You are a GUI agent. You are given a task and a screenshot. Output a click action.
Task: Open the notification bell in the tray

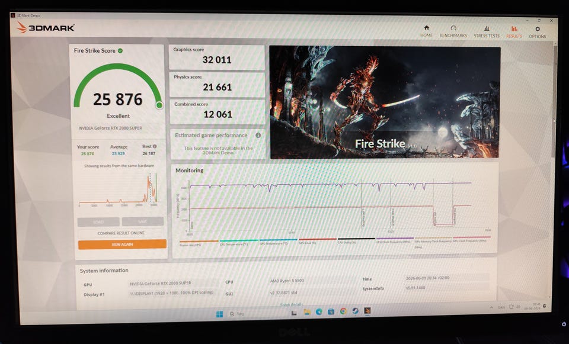[544, 307]
